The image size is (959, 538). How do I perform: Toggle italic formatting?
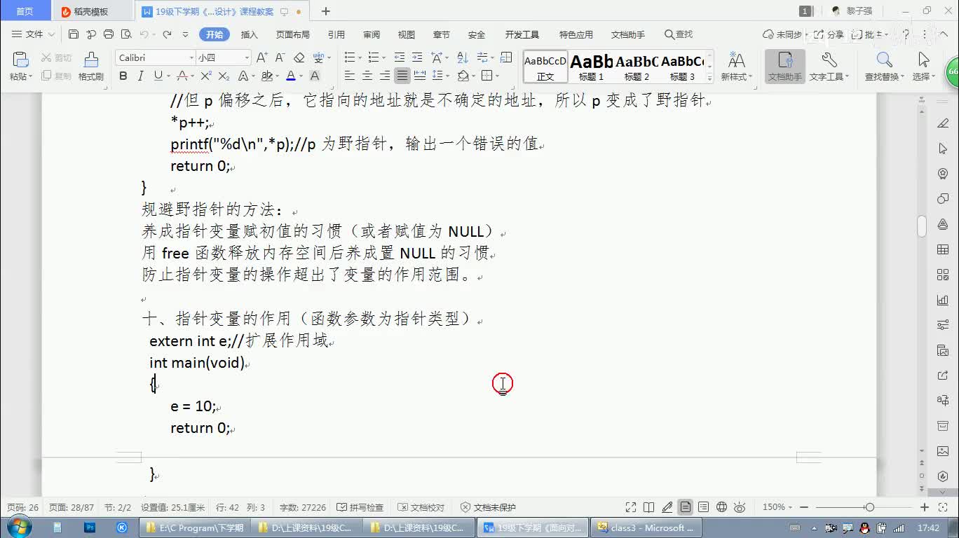click(140, 76)
